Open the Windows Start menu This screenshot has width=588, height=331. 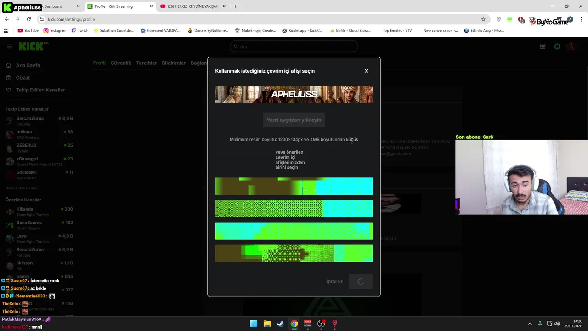[x=254, y=324]
